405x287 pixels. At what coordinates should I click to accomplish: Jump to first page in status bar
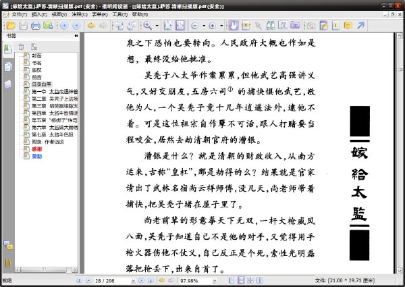coord(80,280)
